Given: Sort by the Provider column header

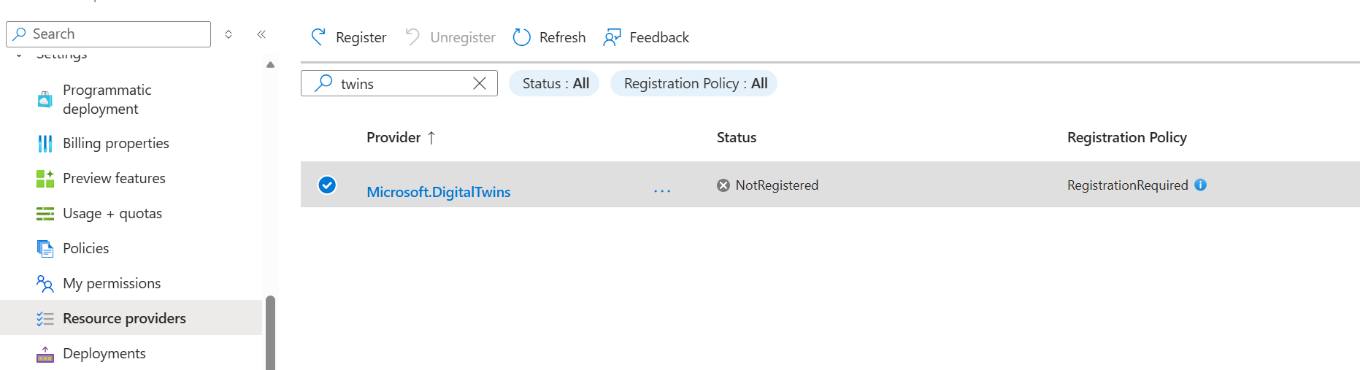Looking at the screenshot, I should coord(401,137).
